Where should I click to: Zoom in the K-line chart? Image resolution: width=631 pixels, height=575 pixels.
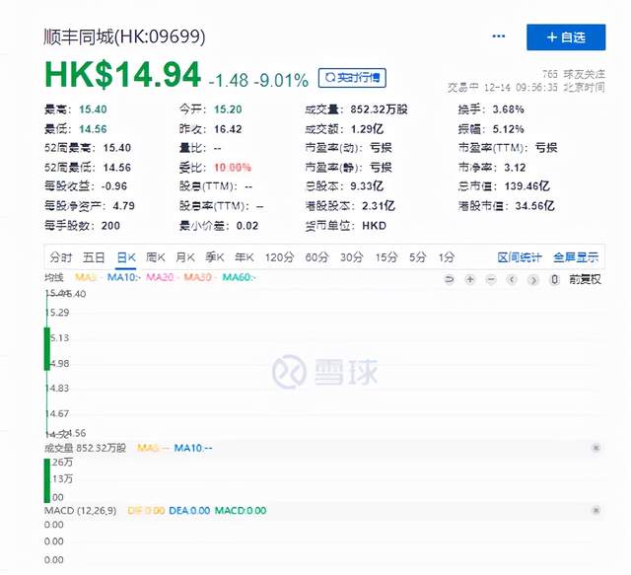coord(470,279)
